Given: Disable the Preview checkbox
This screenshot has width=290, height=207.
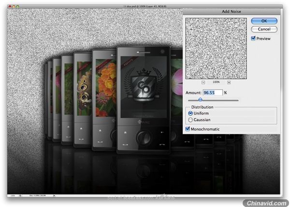Looking at the screenshot, I should (253, 39).
